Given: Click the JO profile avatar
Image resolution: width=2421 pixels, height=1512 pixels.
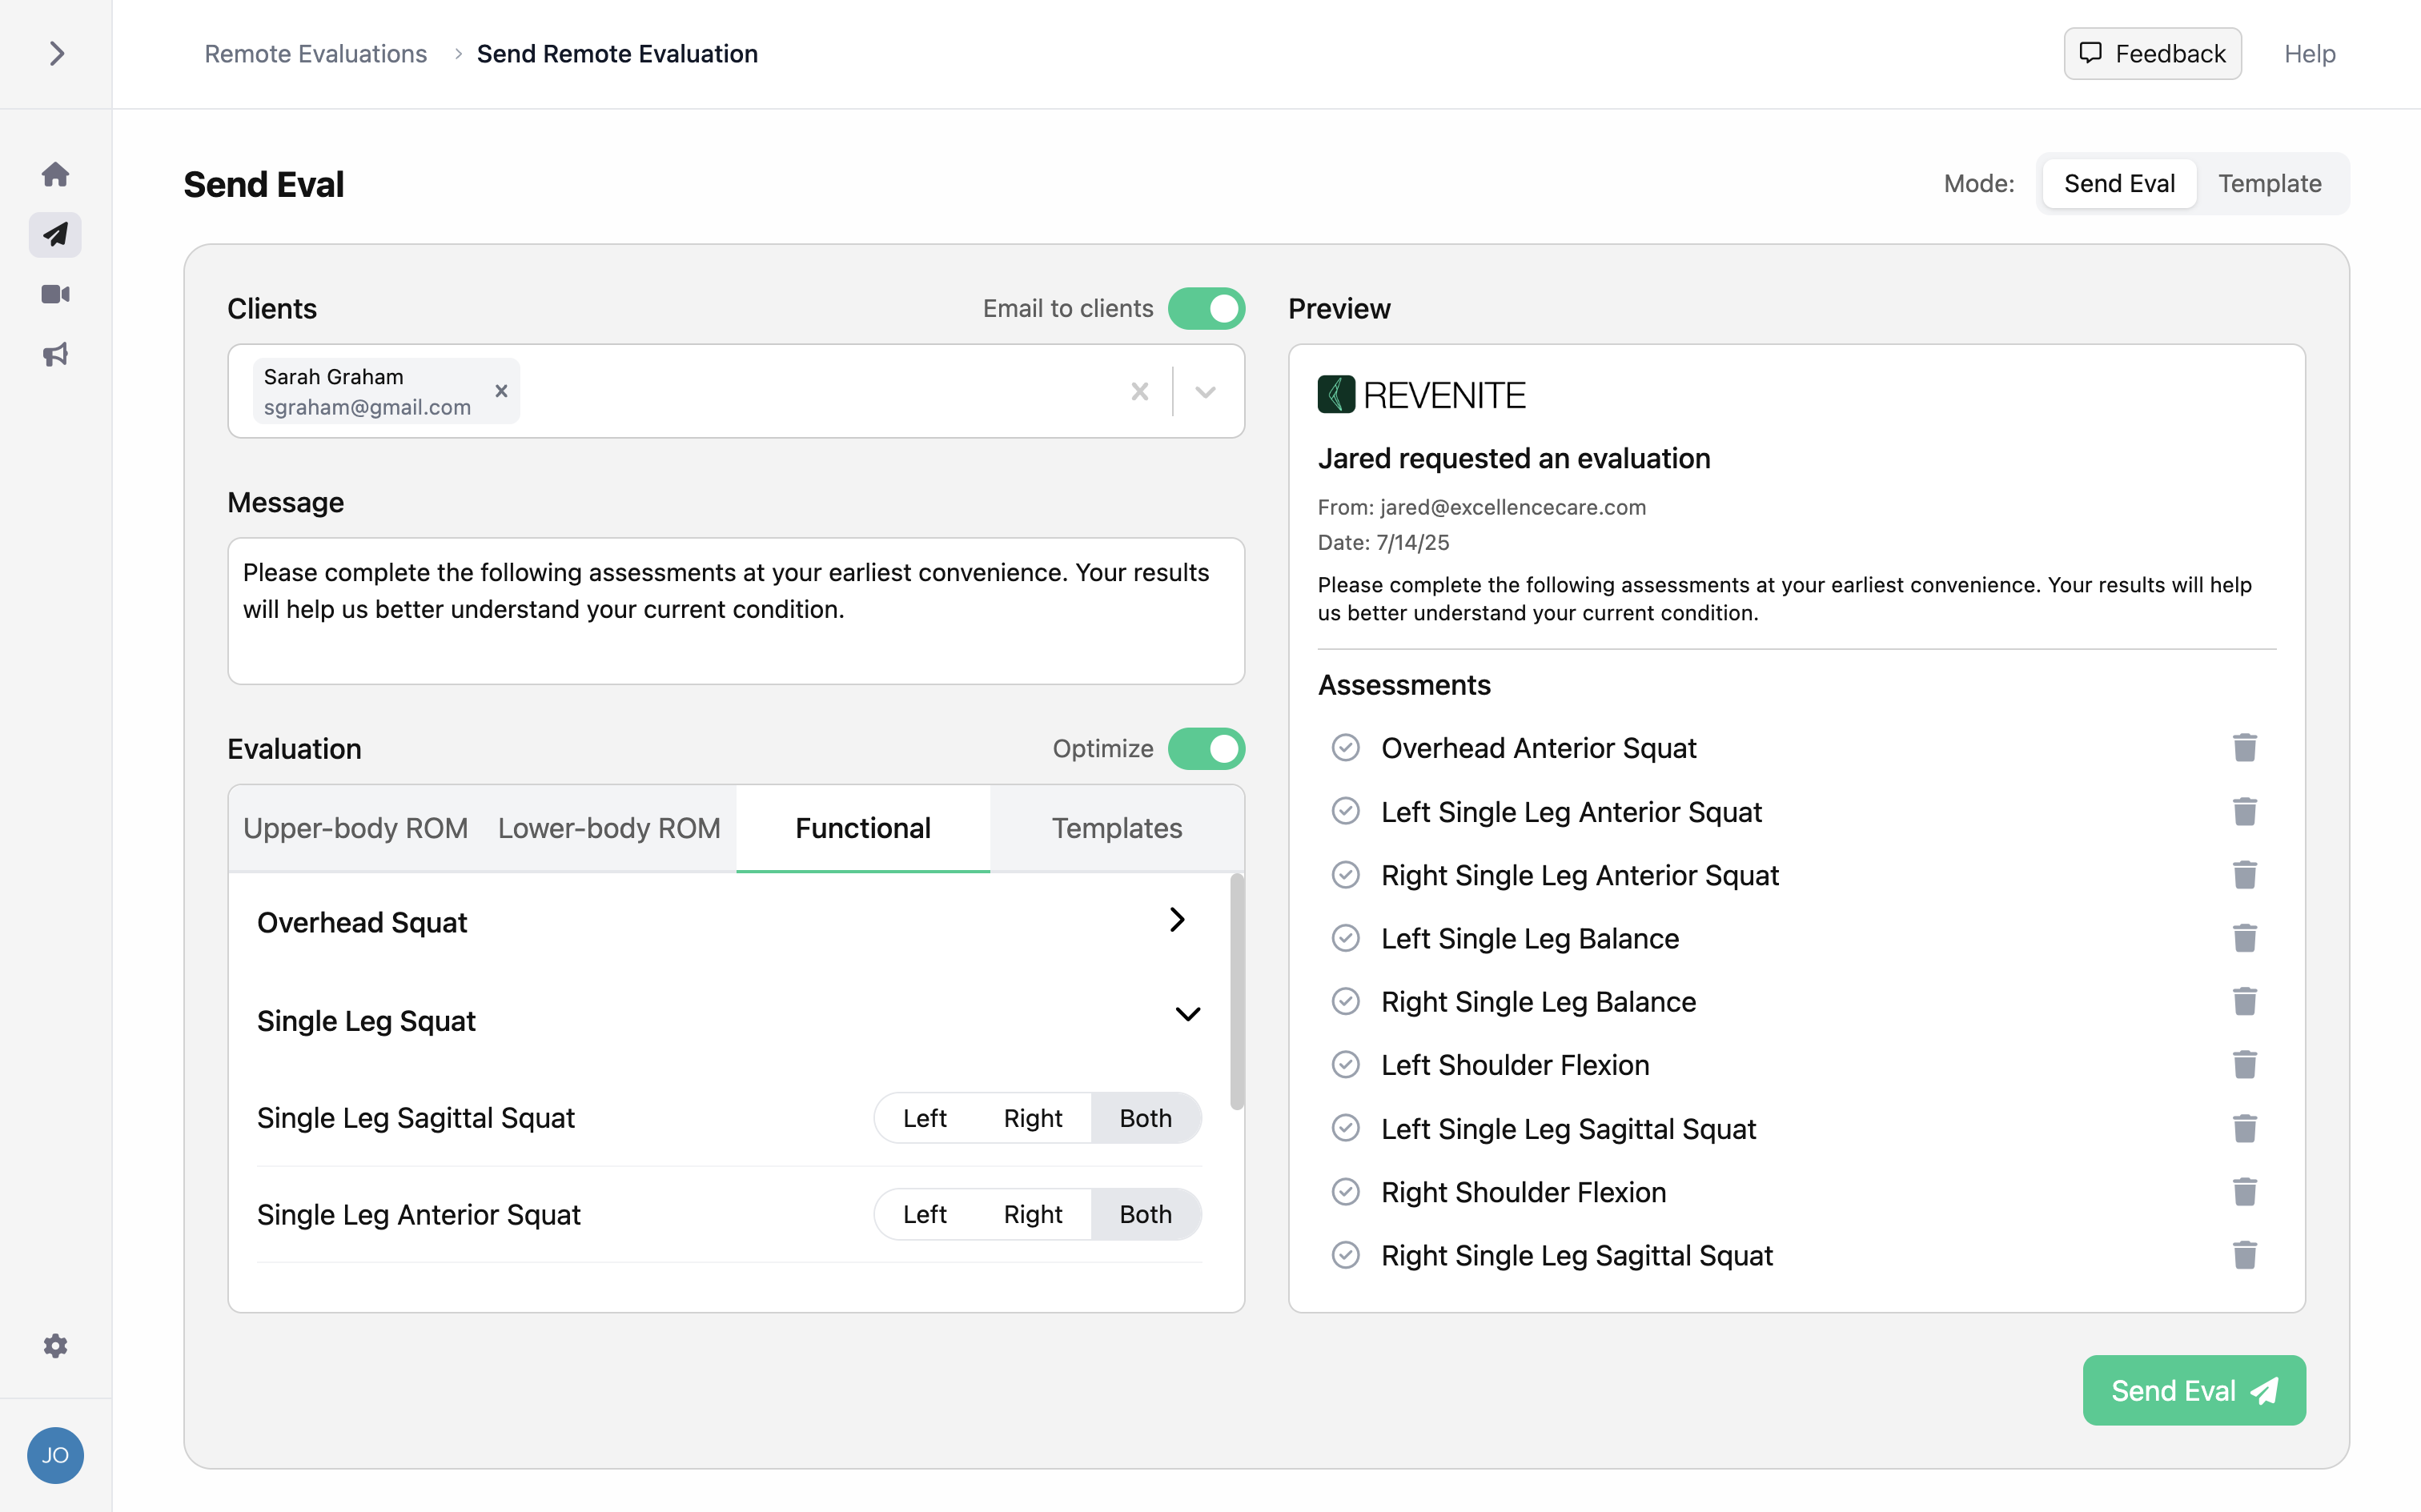Looking at the screenshot, I should tap(55, 1455).
